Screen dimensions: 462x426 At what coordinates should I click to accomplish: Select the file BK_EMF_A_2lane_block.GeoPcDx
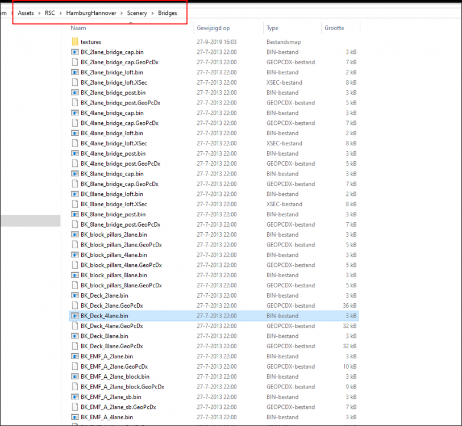coord(122,387)
